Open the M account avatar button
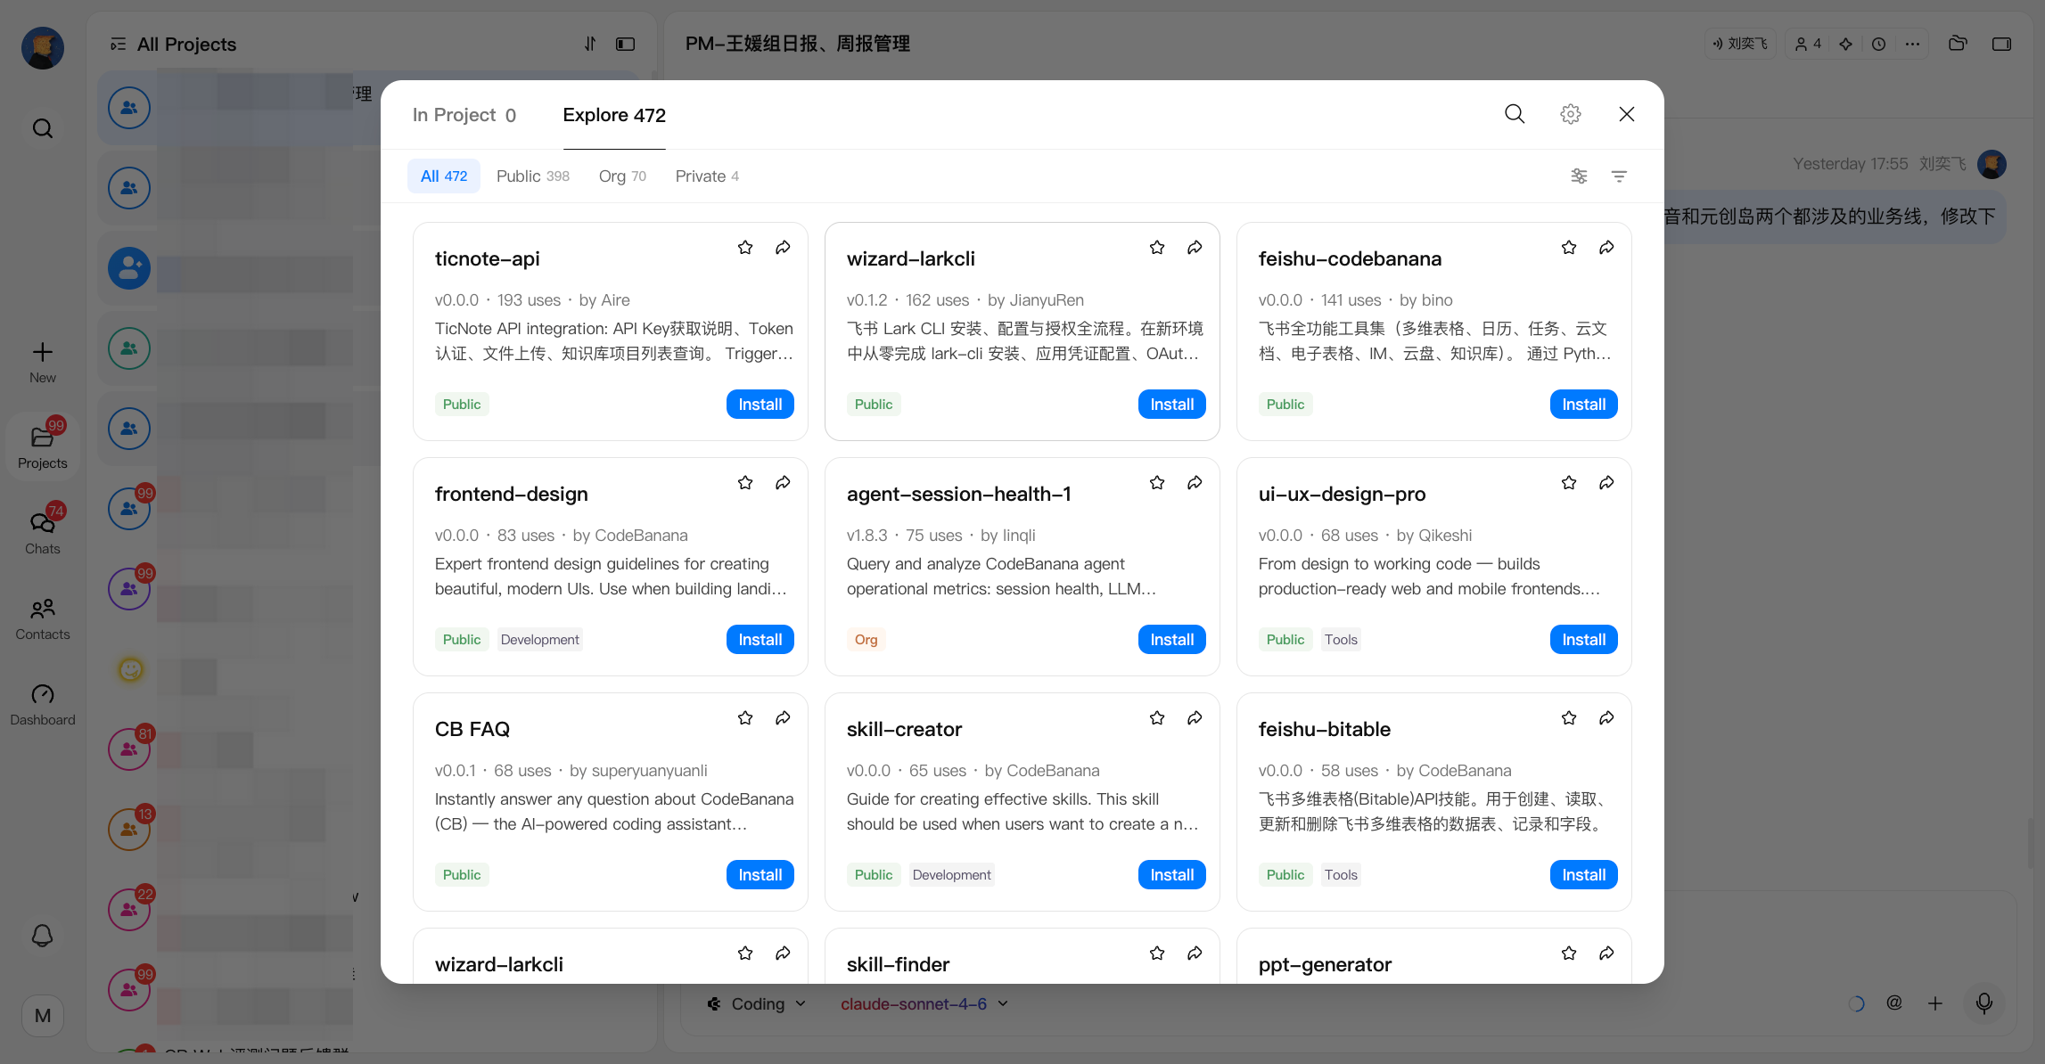The image size is (2045, 1064). 43,1016
